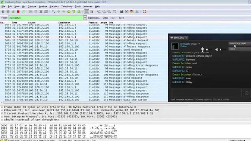Sort by the Protocol column header
251x141 pixels.
(93, 23)
